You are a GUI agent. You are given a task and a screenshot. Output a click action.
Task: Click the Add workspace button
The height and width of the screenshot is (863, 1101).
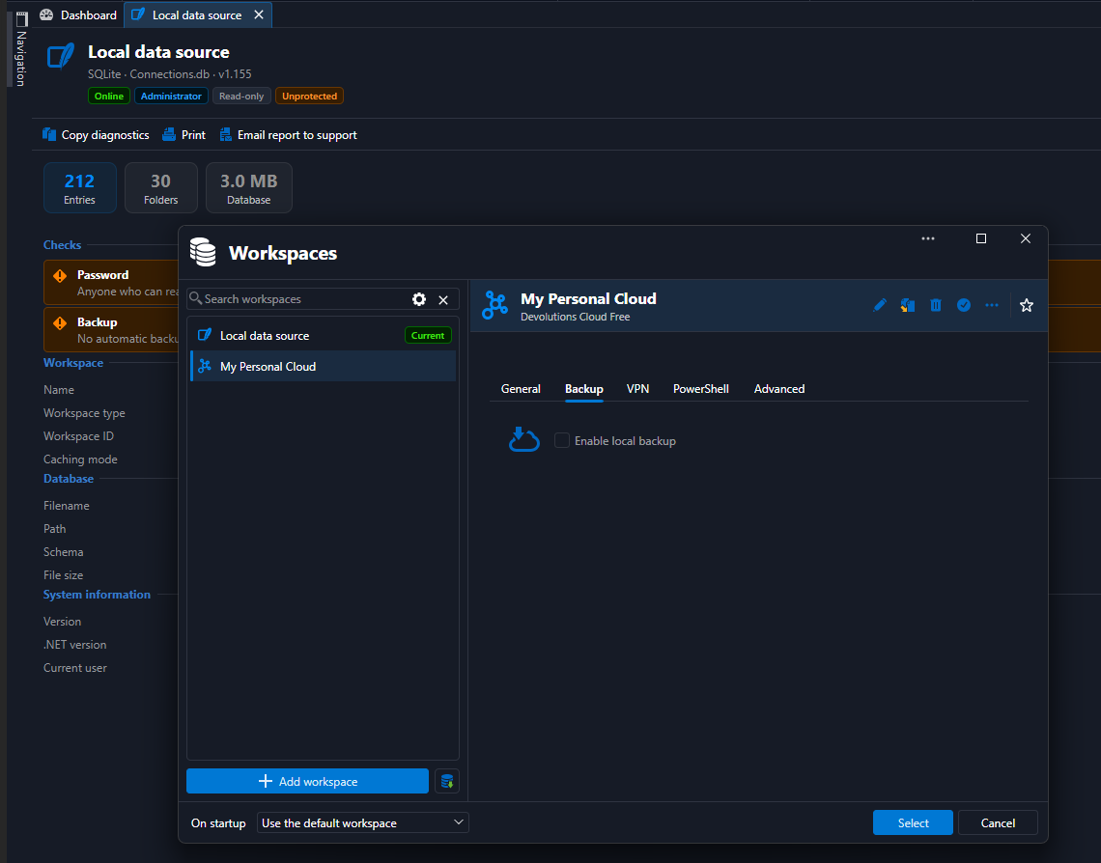click(307, 781)
